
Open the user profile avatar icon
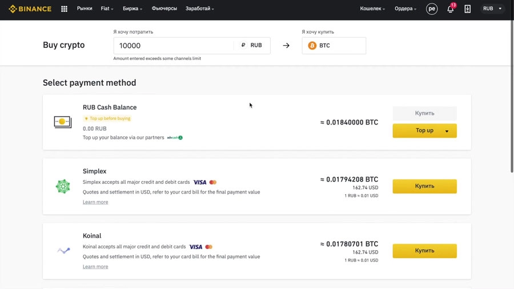pyautogui.click(x=432, y=9)
